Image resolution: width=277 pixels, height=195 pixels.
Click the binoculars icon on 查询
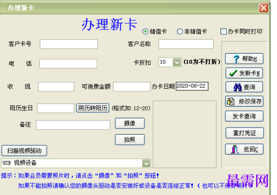click(x=237, y=87)
